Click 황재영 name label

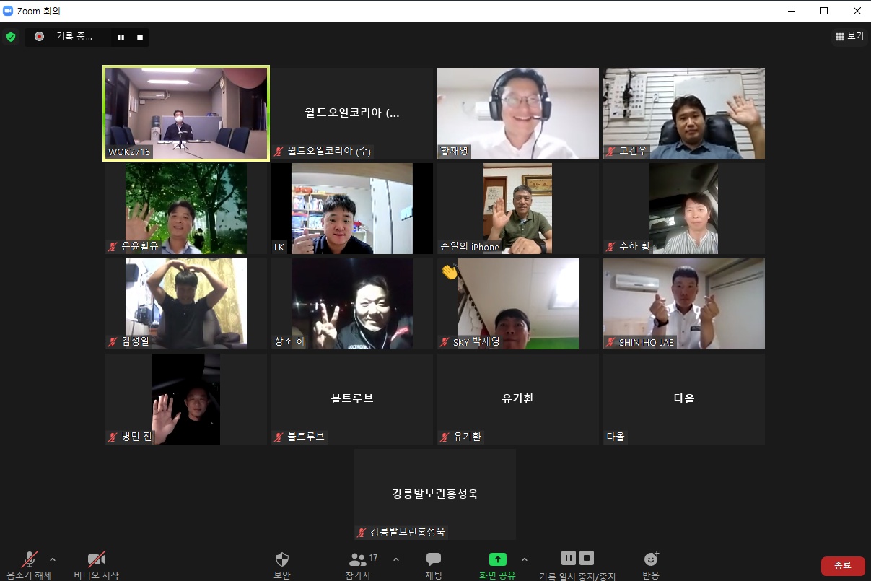(455, 152)
